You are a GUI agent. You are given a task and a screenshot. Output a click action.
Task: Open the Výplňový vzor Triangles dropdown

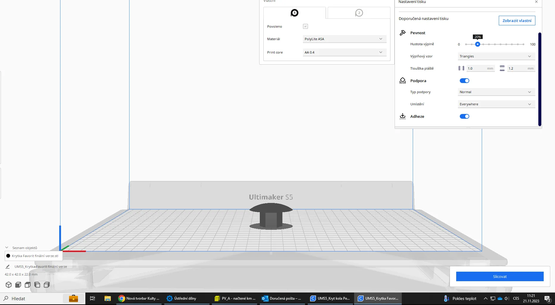(x=496, y=56)
